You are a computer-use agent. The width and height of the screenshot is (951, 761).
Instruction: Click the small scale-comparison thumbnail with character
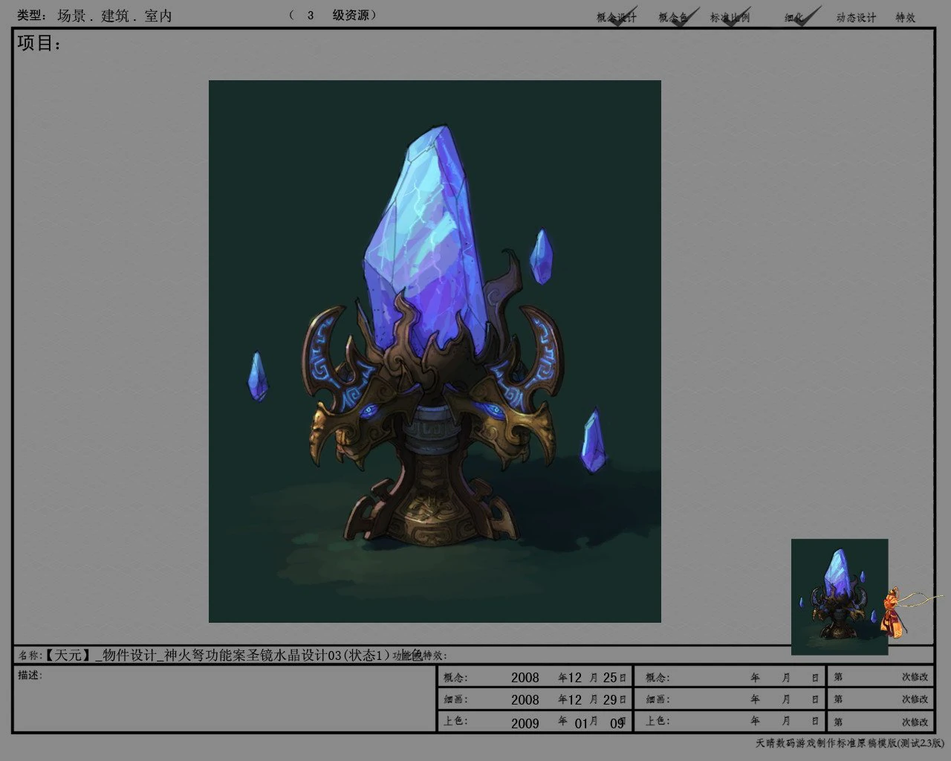(x=840, y=597)
